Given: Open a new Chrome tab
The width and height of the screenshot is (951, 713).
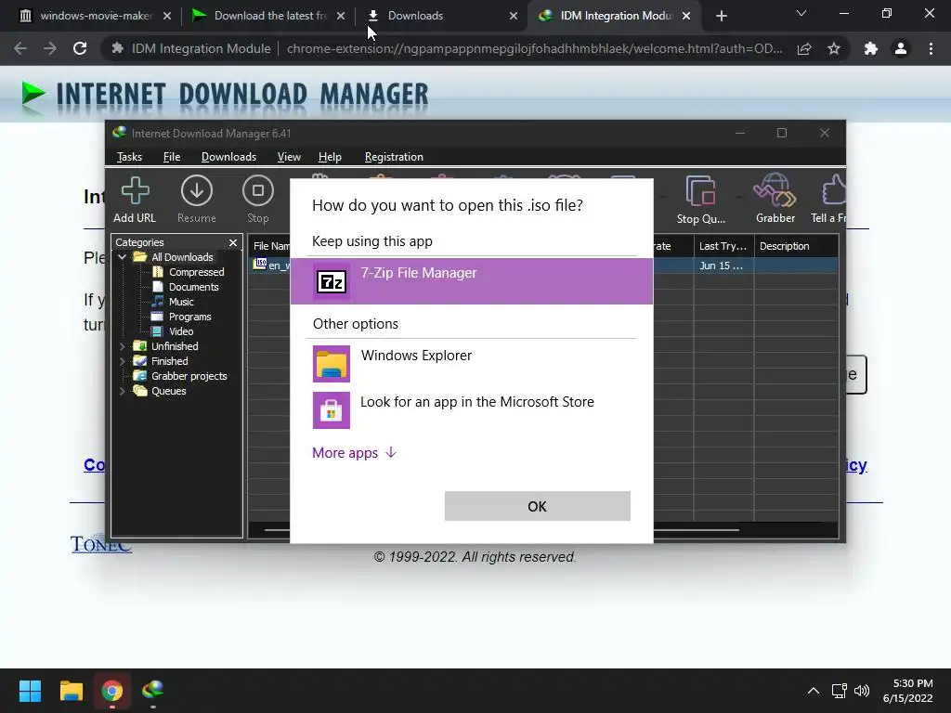Looking at the screenshot, I should [x=721, y=16].
